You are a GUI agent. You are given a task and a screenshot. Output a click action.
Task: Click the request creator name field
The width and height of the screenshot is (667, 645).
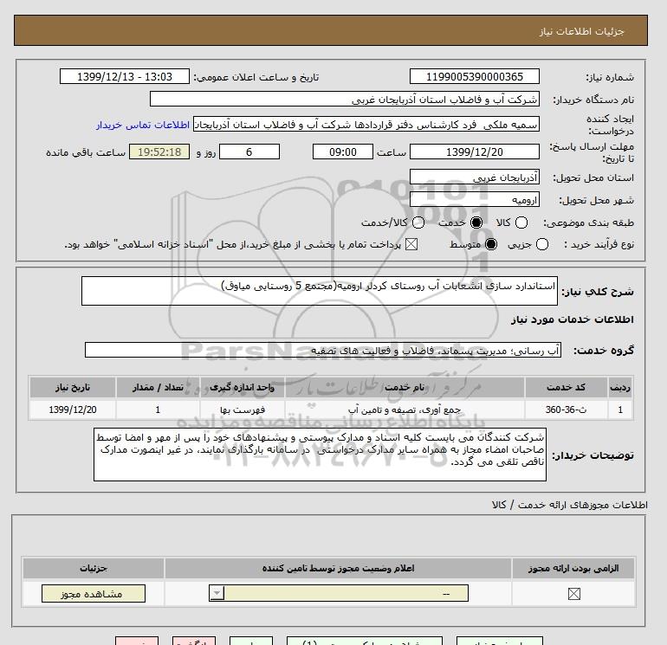tap(366, 124)
